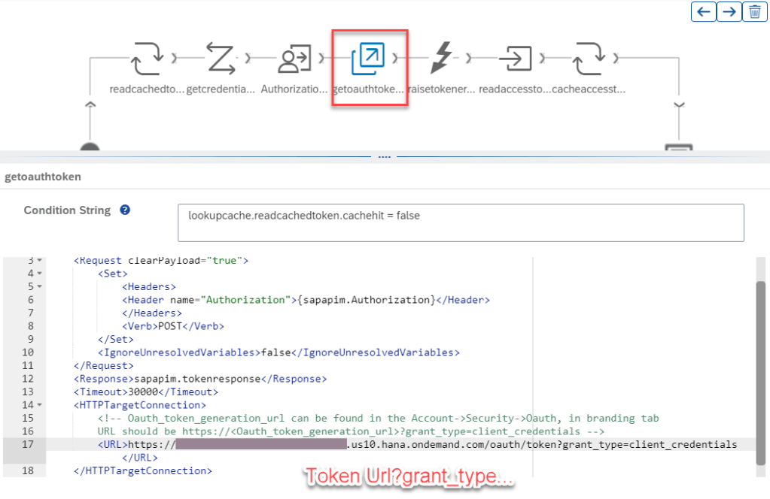770x499 pixels.
Task: Select the readaccesstoken policy icon
Action: coord(516,59)
